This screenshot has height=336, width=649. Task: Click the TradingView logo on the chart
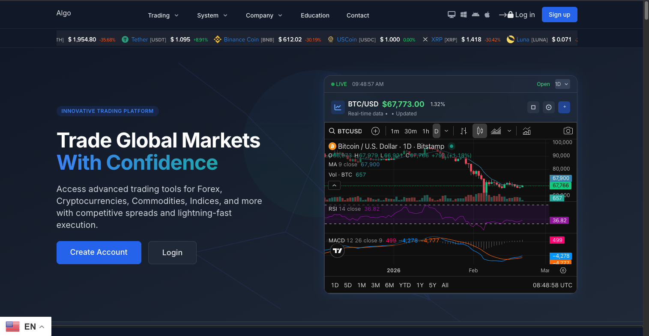(338, 251)
